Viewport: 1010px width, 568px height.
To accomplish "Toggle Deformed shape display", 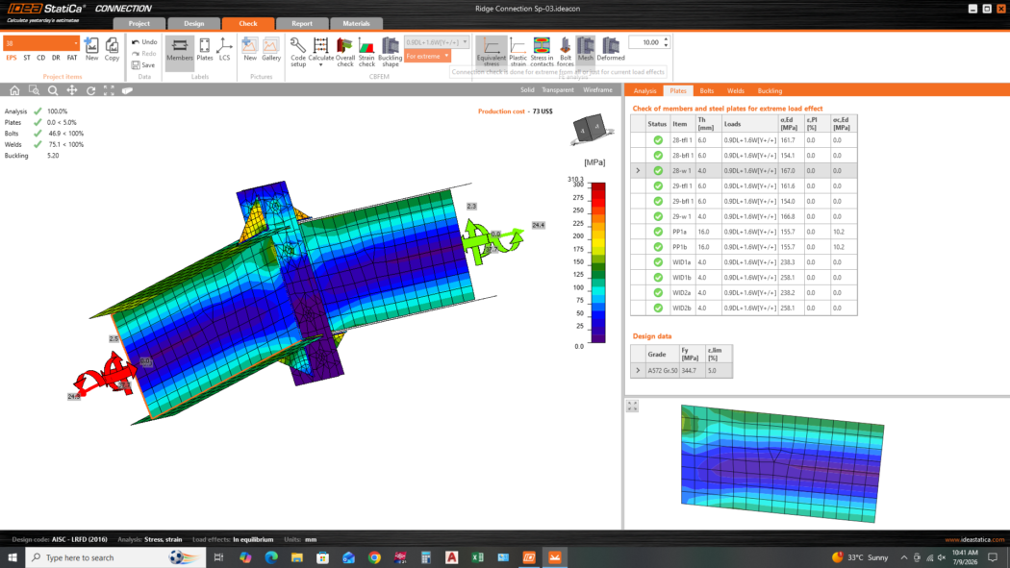I will 611,50.
